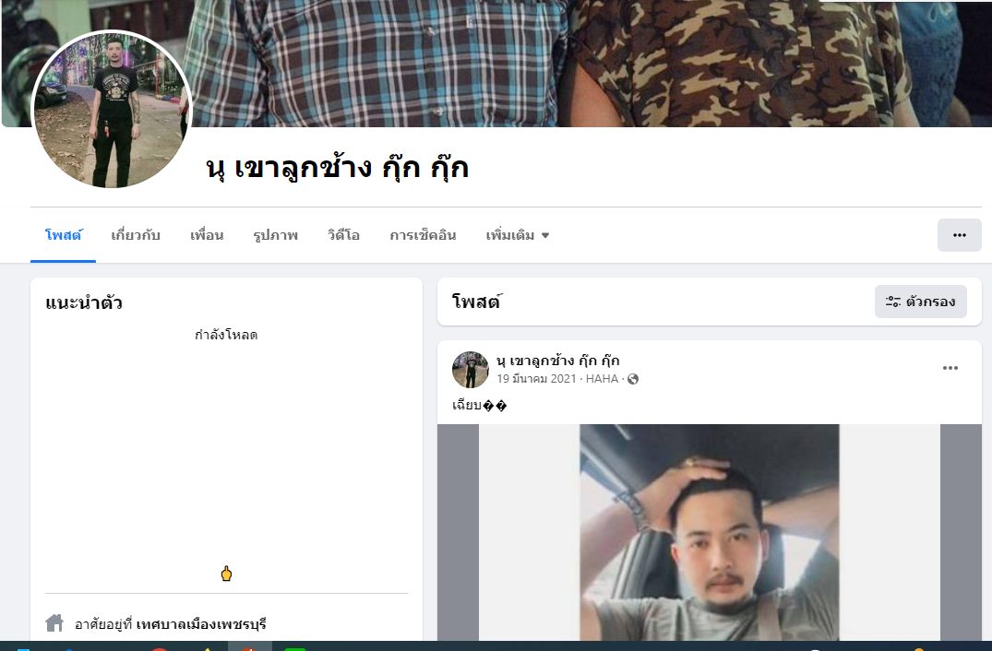This screenshot has width=992, height=651.
Task: Open the เทศบาลเมืองเพชรบุรี location link
Action: tap(201, 624)
